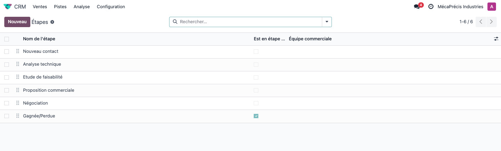Grab drag handle for Négociation
Viewport: 501px width, 151px height.
point(17,103)
